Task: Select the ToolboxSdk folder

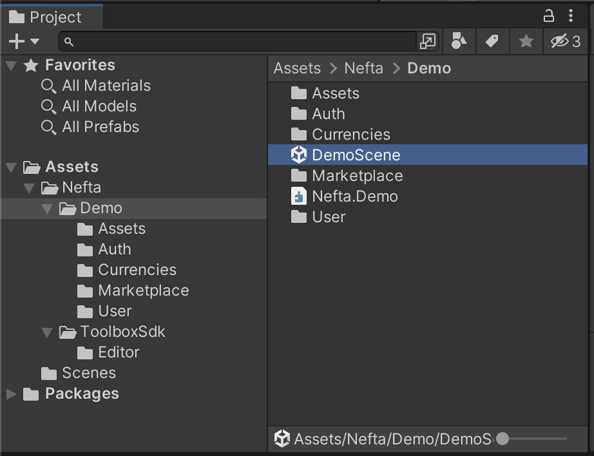Action: point(134,332)
